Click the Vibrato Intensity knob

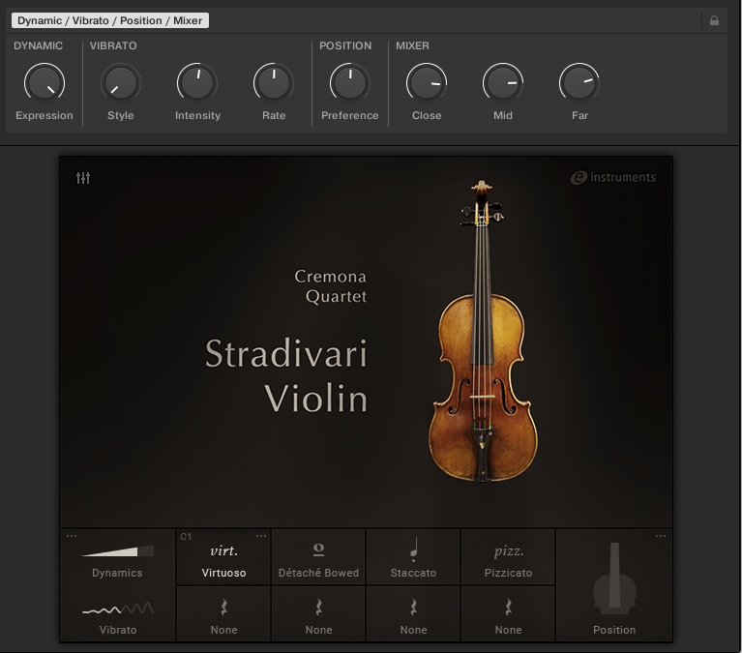pyautogui.click(x=197, y=83)
